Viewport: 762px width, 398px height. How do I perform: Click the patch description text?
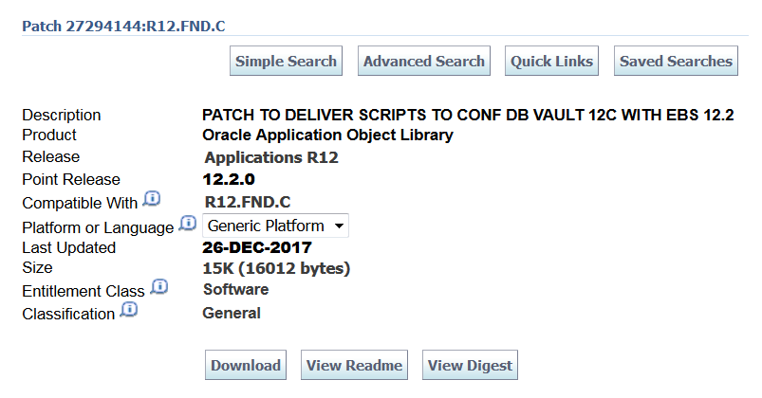coord(469,116)
